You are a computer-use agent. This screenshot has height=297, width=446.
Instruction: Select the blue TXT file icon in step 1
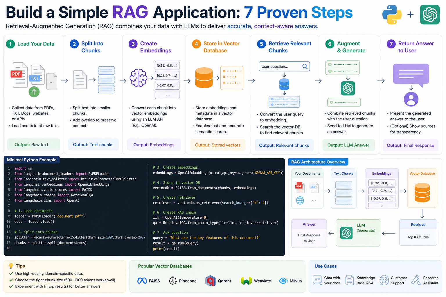coord(37,75)
